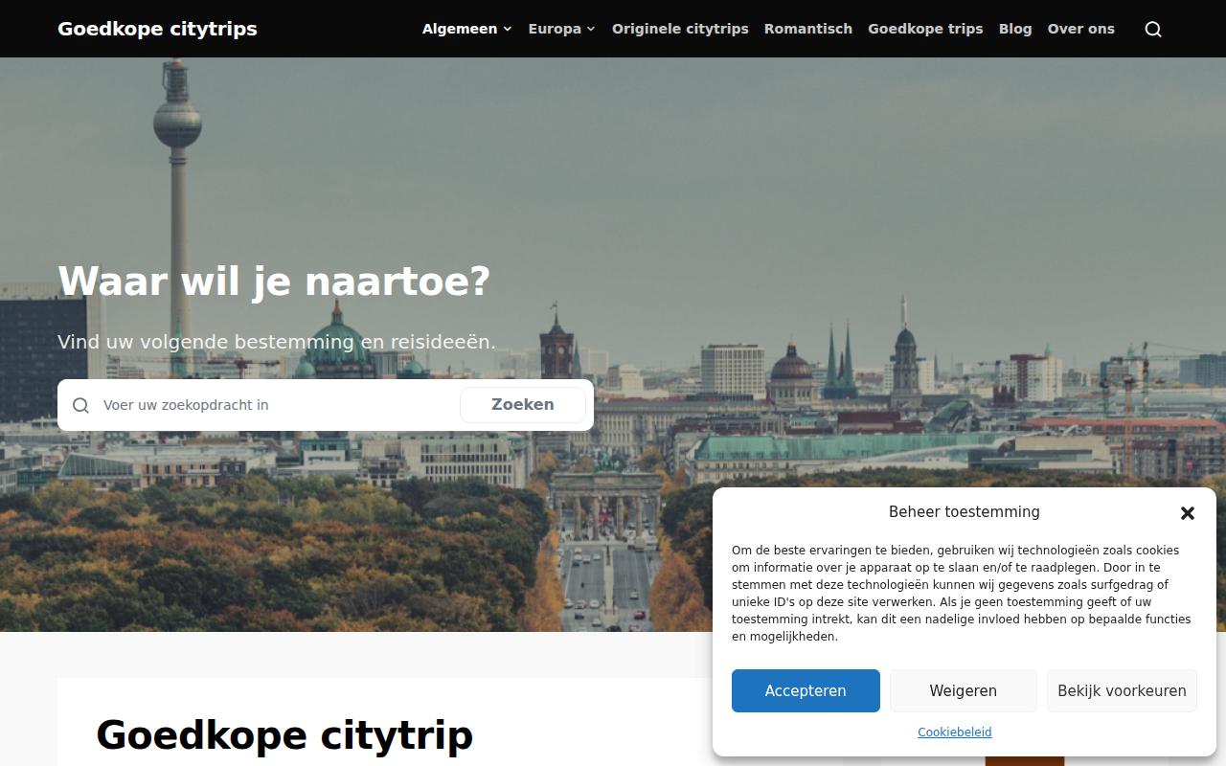This screenshot has height=766, width=1226.
Task: Click the 'Beheer toestemming' dialog title
Action: click(x=965, y=512)
